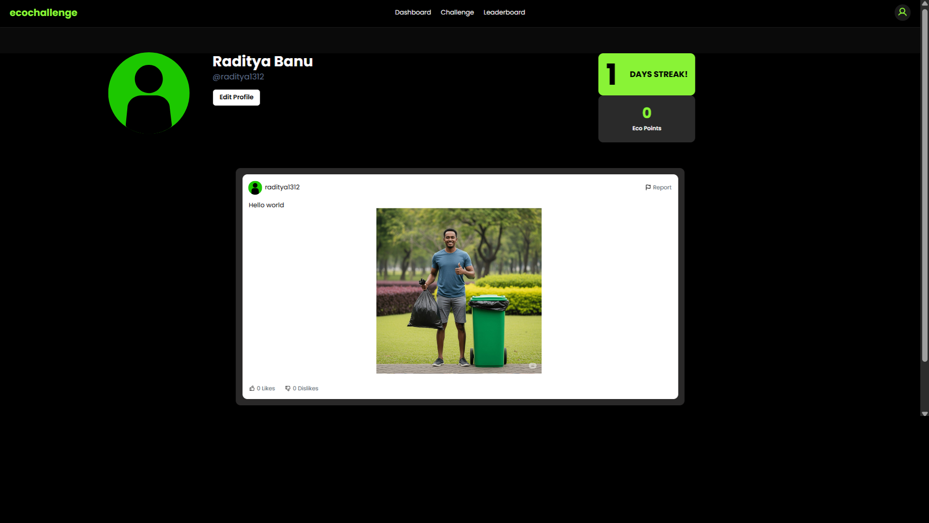Click the large green profile avatar
929x523 pixels.
(x=149, y=93)
